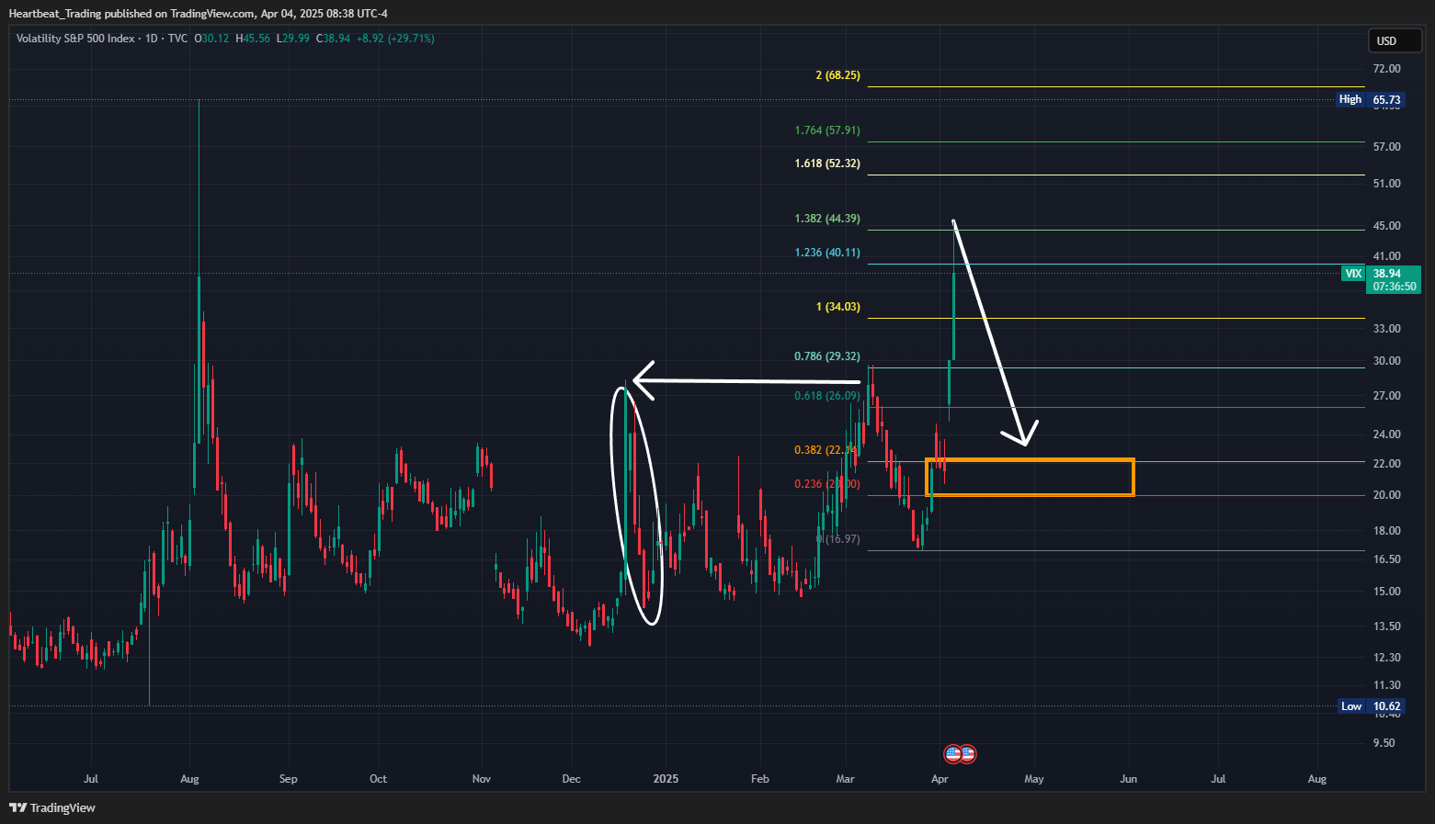Click the TVC exchange label
The width and height of the screenshot is (1435, 824).
tap(177, 39)
